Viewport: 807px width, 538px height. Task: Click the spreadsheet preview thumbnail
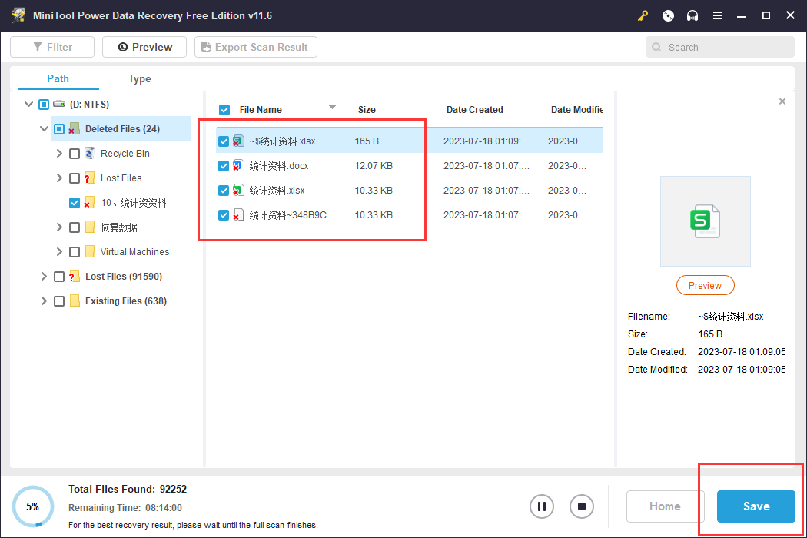coord(705,221)
